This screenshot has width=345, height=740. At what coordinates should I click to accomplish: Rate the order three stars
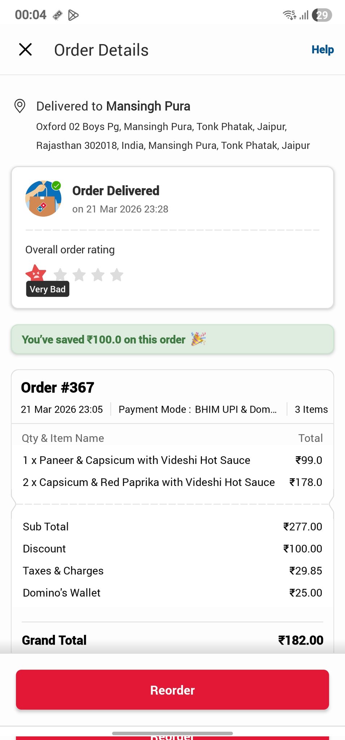click(x=79, y=275)
